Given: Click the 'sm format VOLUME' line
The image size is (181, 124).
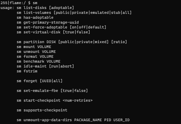Looking at the screenshot, I should (x=35, y=56).
